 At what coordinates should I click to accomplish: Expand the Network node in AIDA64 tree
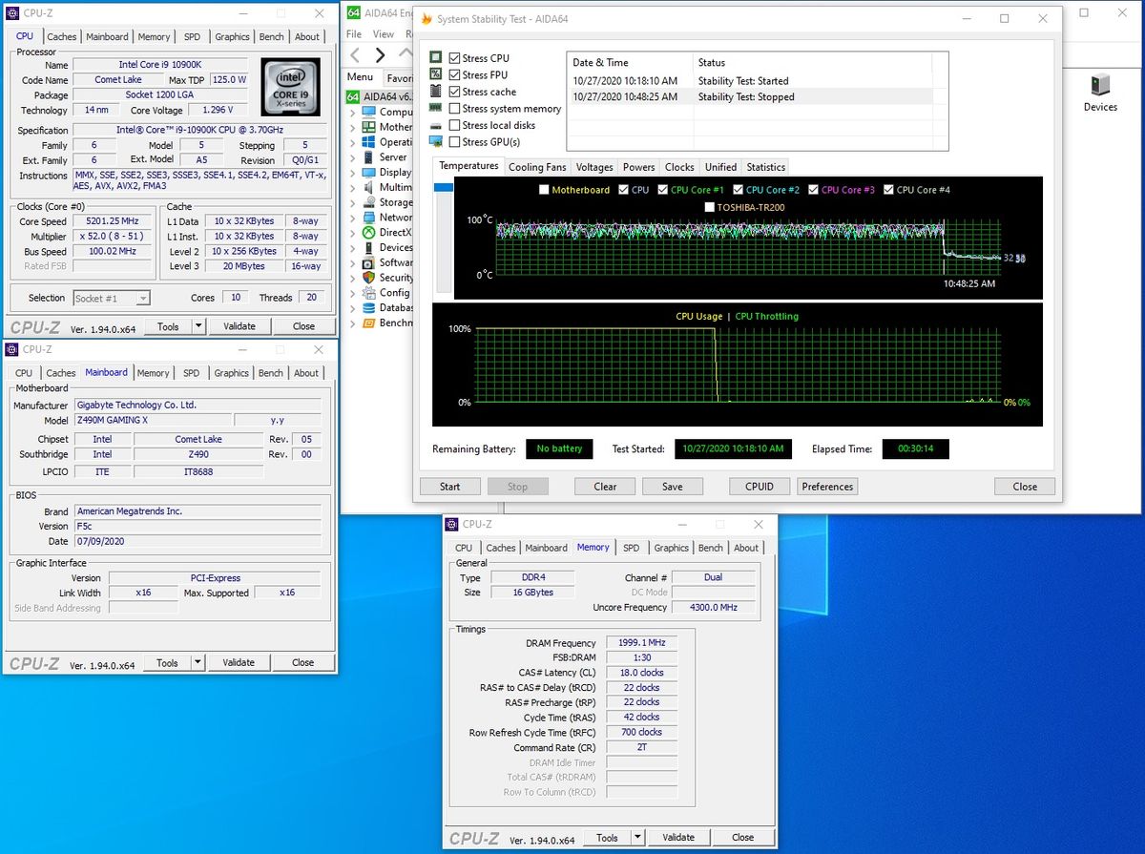(x=351, y=218)
